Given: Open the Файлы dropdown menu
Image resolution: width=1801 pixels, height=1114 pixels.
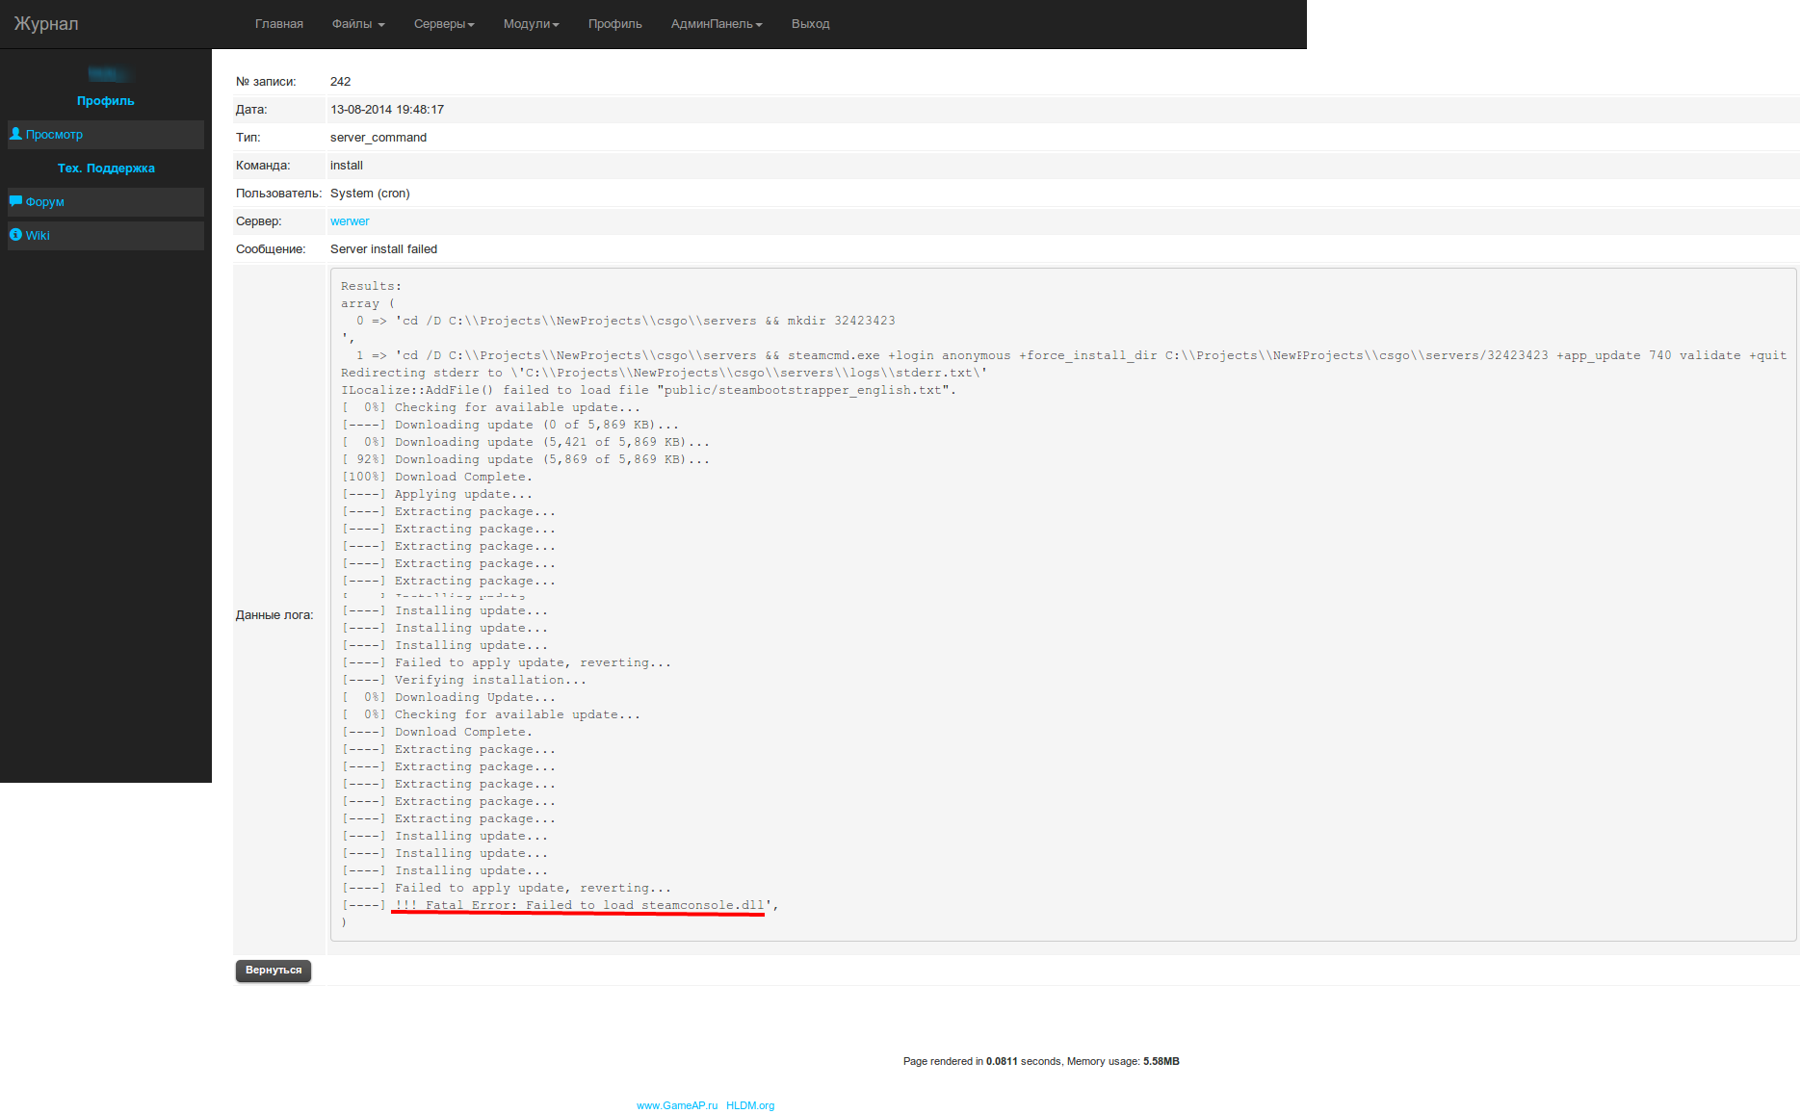Looking at the screenshot, I should coord(357,24).
